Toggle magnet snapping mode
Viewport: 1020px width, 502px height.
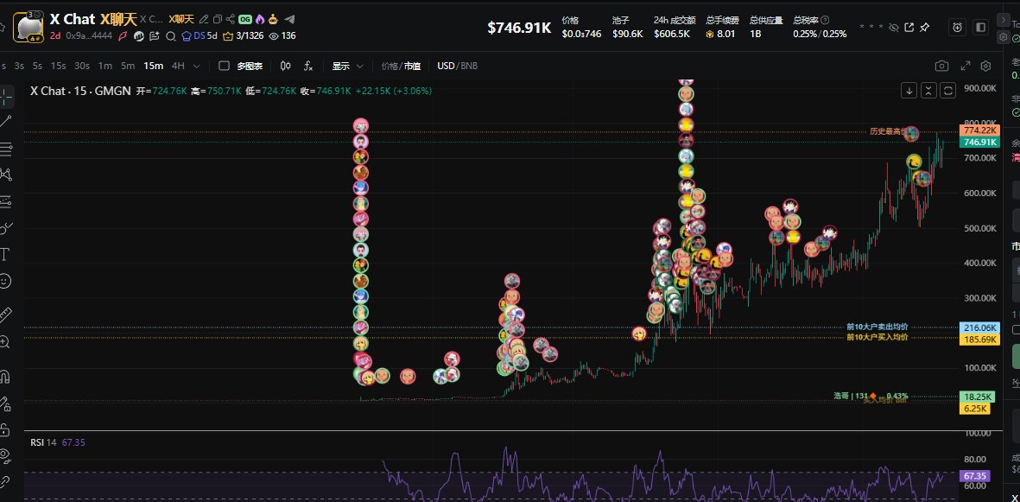pos(5,377)
